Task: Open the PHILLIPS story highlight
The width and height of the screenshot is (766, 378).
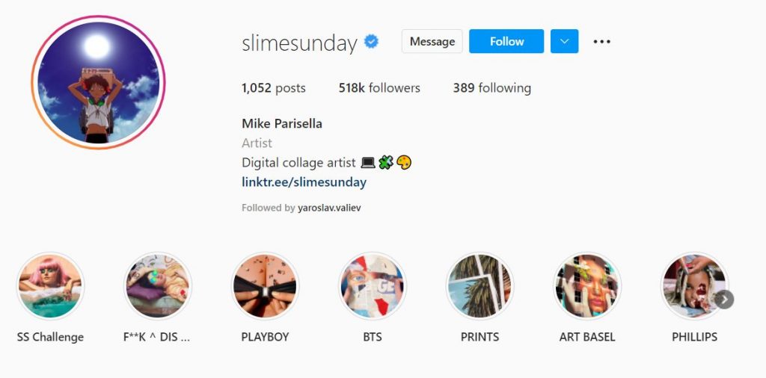Action: click(694, 286)
